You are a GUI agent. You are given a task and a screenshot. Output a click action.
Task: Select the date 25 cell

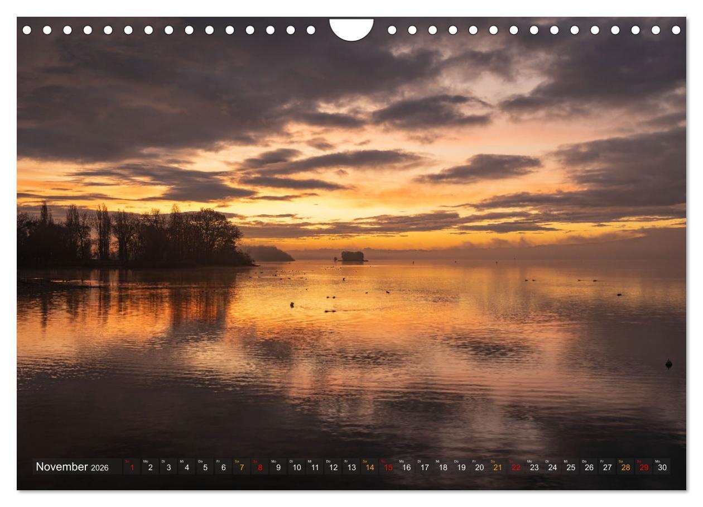point(572,467)
